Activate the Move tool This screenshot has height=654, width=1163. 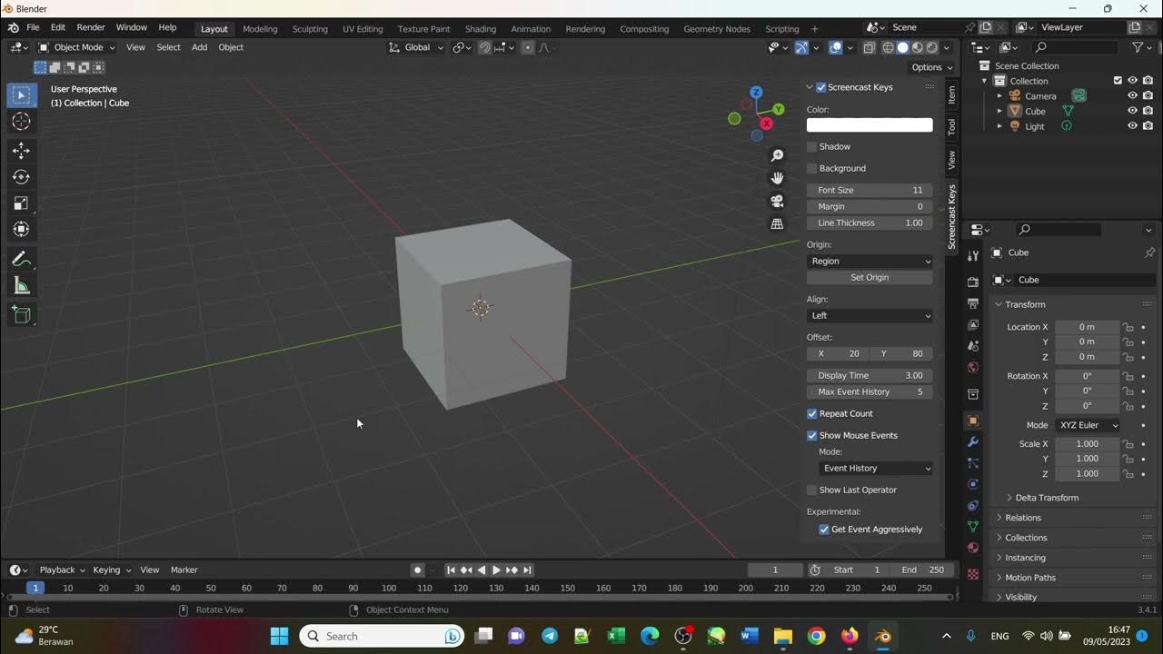pos(22,151)
